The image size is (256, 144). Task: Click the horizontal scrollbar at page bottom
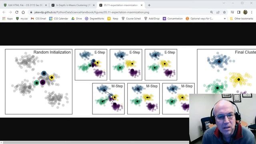pyautogui.click(x=96, y=142)
